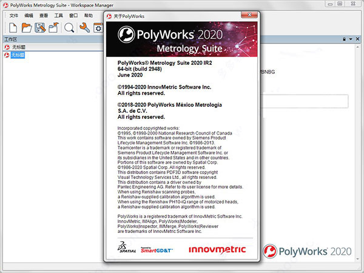
Task: Click the SmartGD&T logo
Action: (x=157, y=250)
